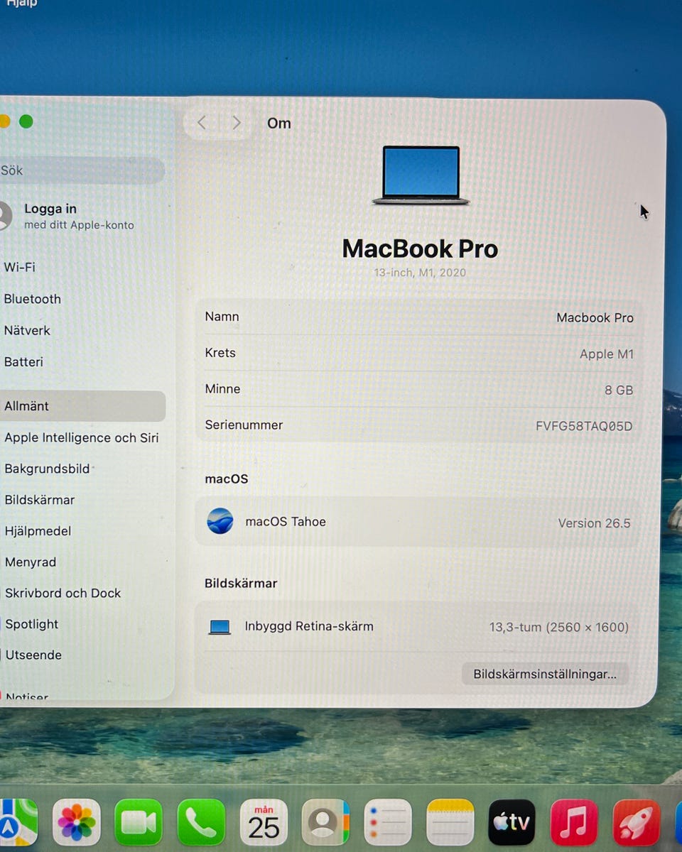Open the green Phone app in Dock
682x852 pixels.
click(x=201, y=822)
